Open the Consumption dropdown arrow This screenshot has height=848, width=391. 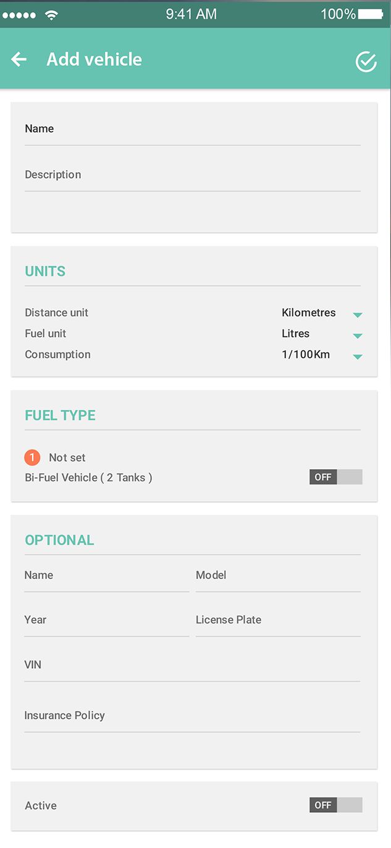coord(357,357)
